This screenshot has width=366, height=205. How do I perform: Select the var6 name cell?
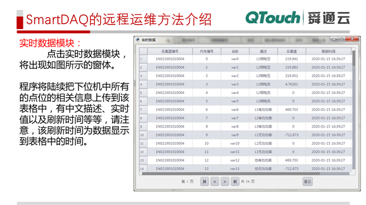pos(235,110)
